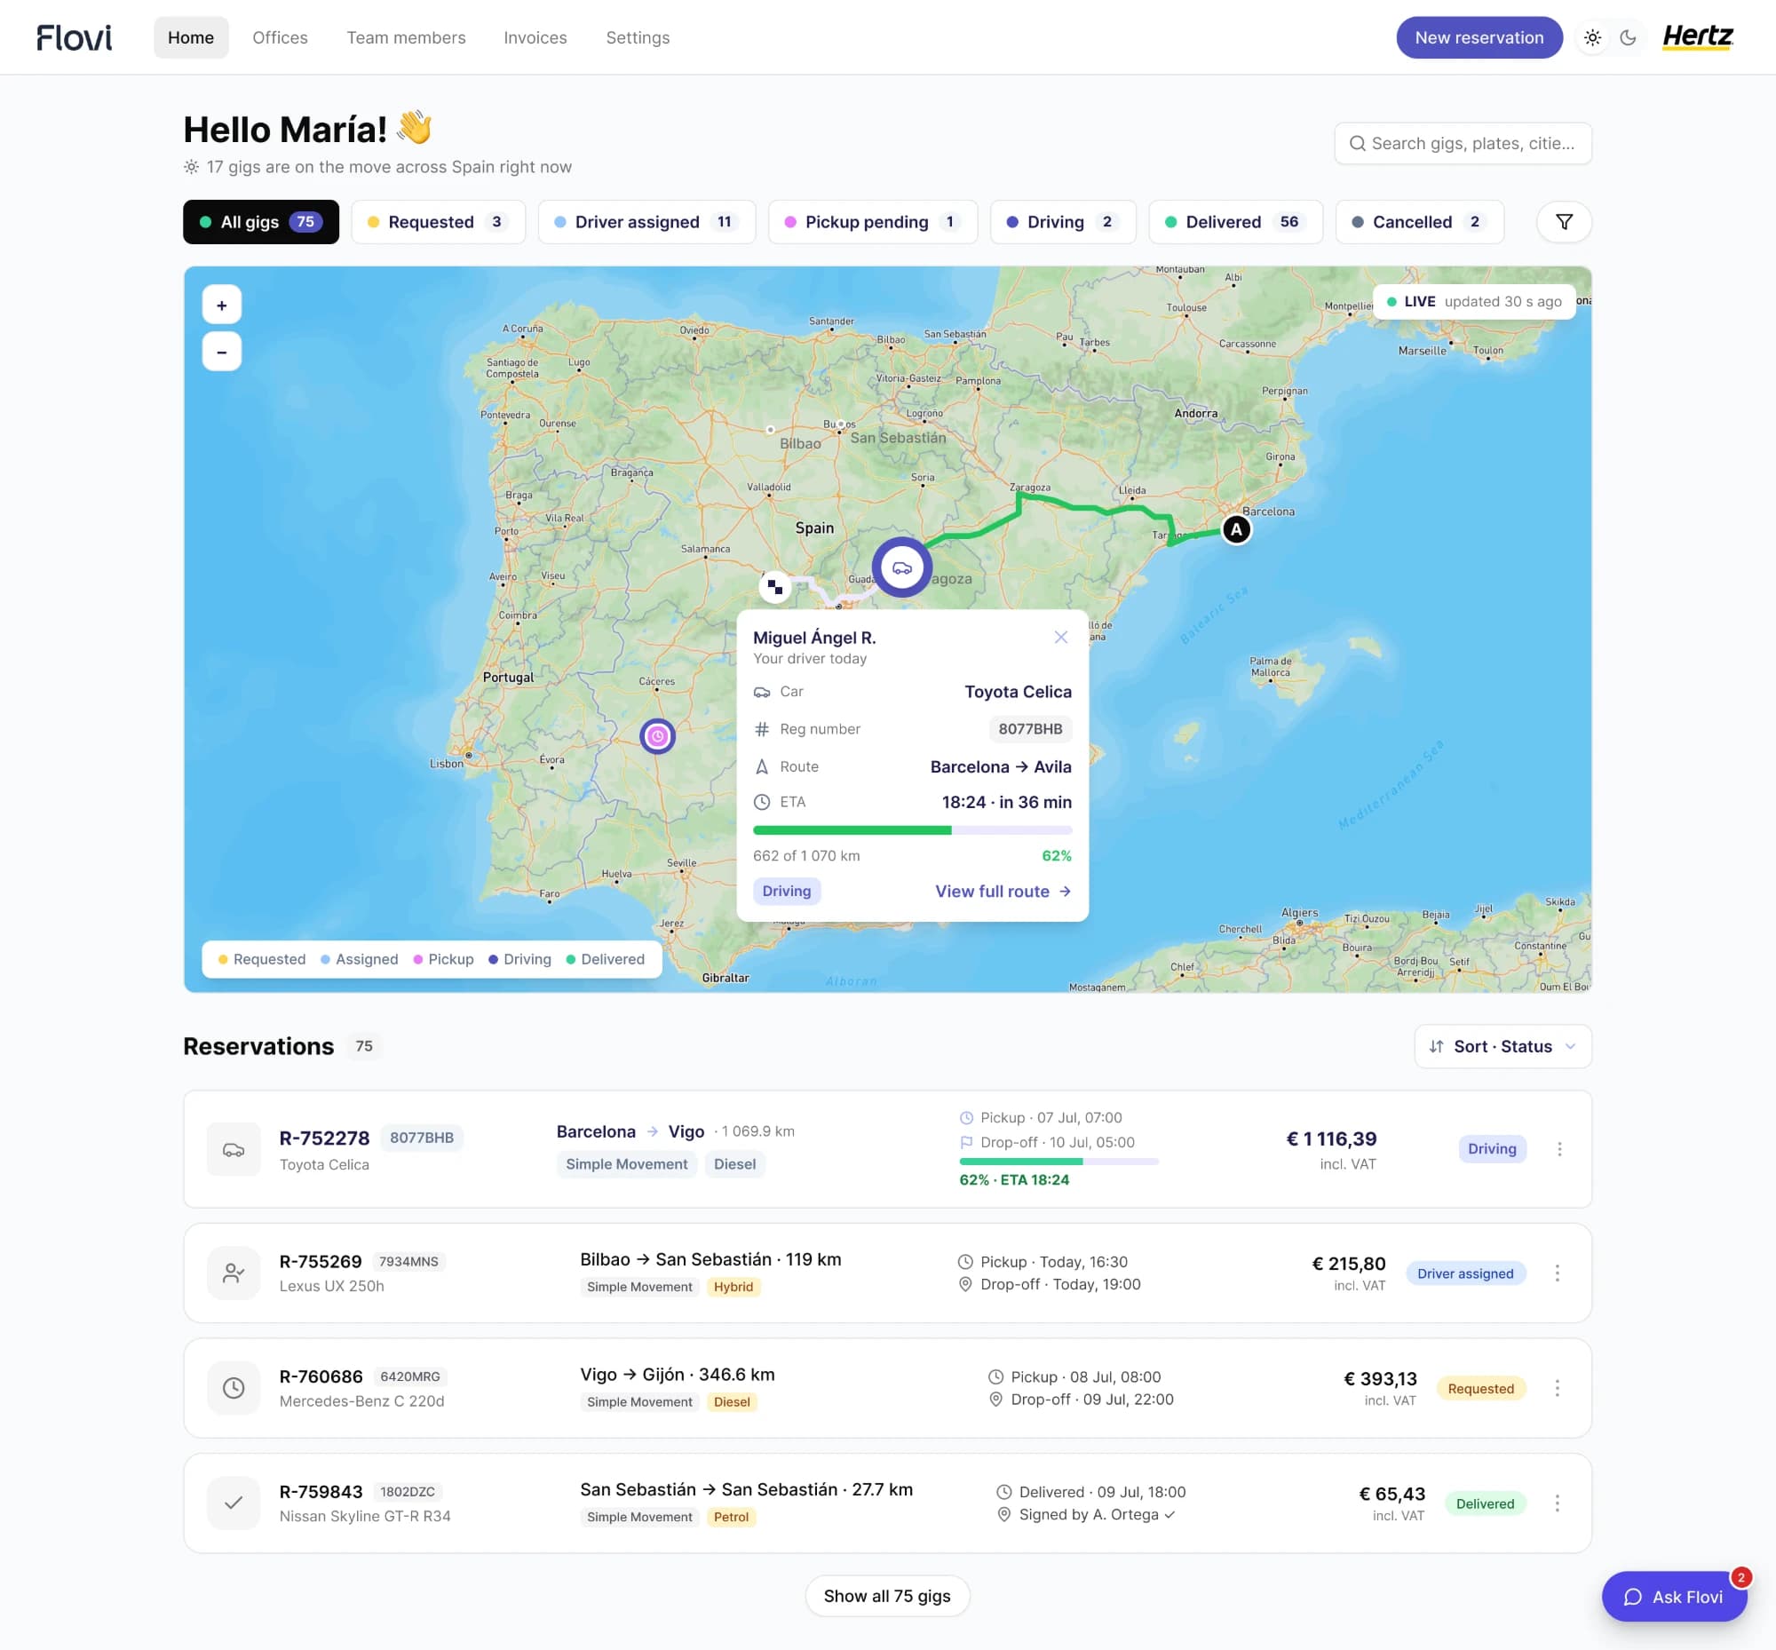This screenshot has width=1776, height=1650.
Task: Click checkmark icon of R-759843
Action: click(234, 1503)
